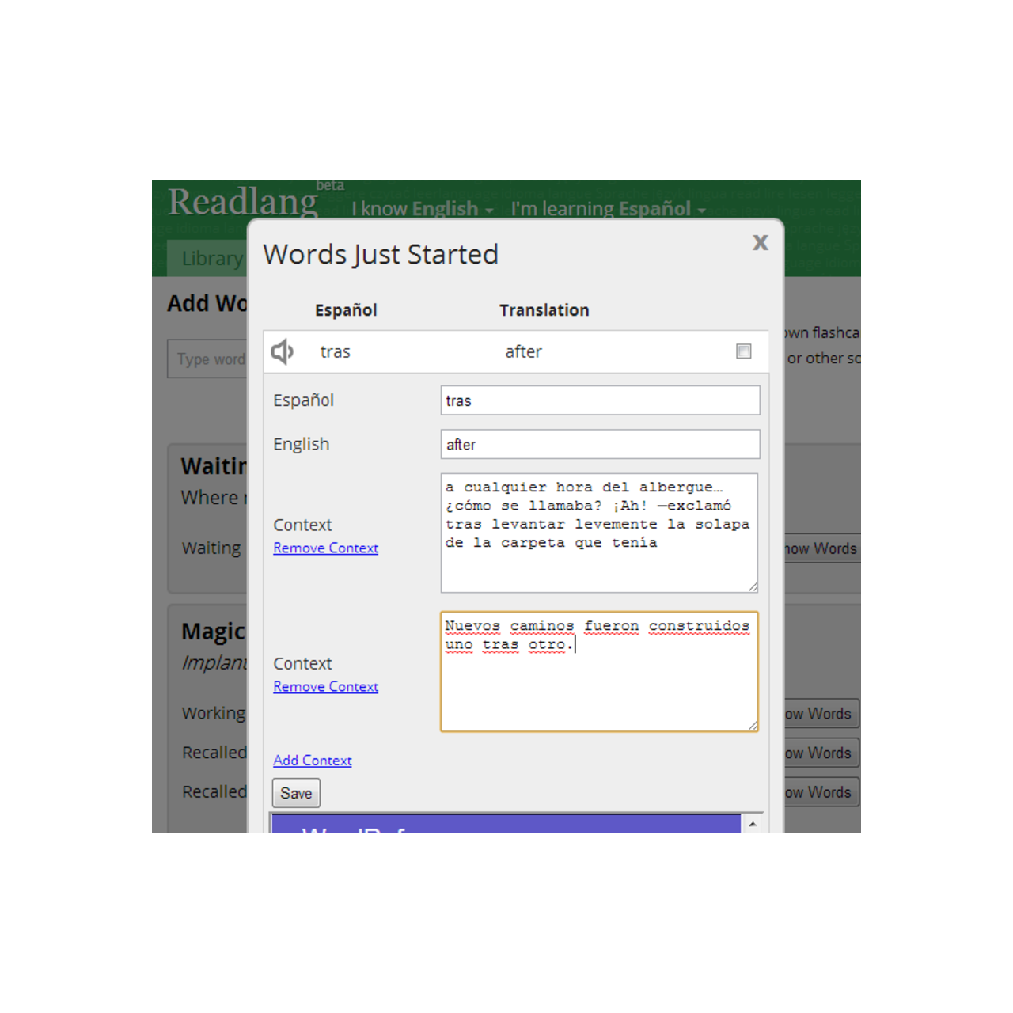Click the scrollbar up arrow below the Save button
The image size is (1013, 1013).
tap(752, 825)
